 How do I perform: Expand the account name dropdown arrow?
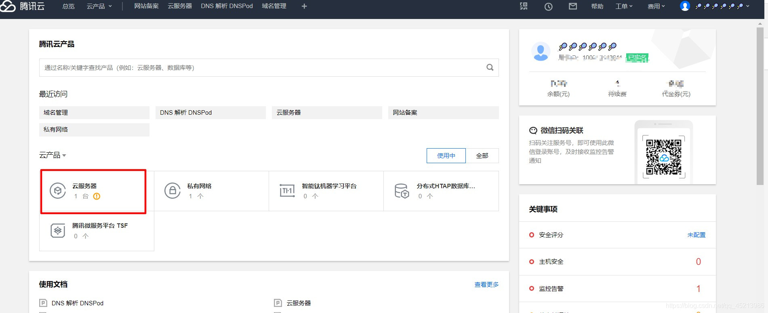[748, 6]
